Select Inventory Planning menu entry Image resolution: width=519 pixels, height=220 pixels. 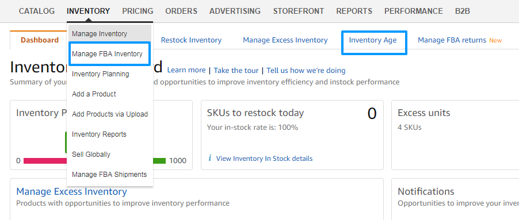click(101, 74)
